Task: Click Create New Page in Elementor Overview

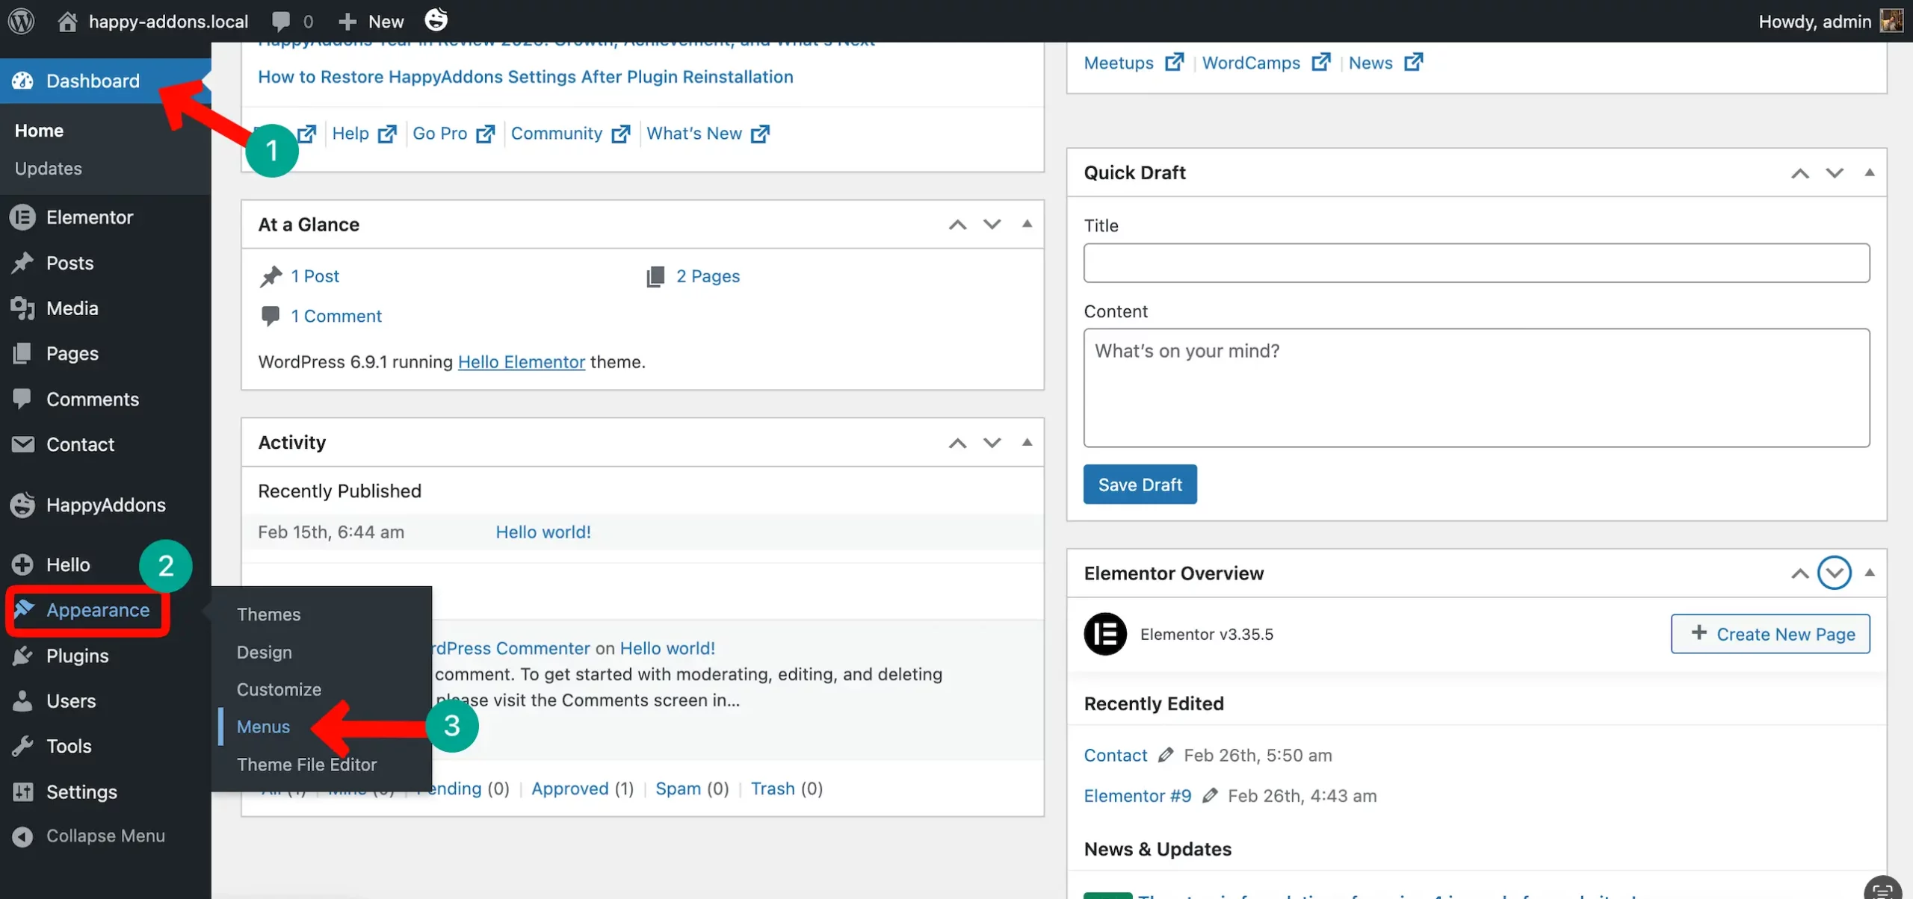Action: coord(1770,633)
